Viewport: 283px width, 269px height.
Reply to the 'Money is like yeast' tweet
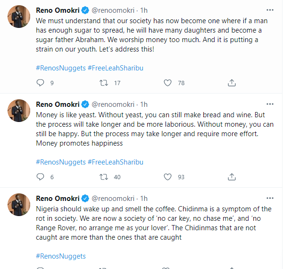(x=40, y=177)
